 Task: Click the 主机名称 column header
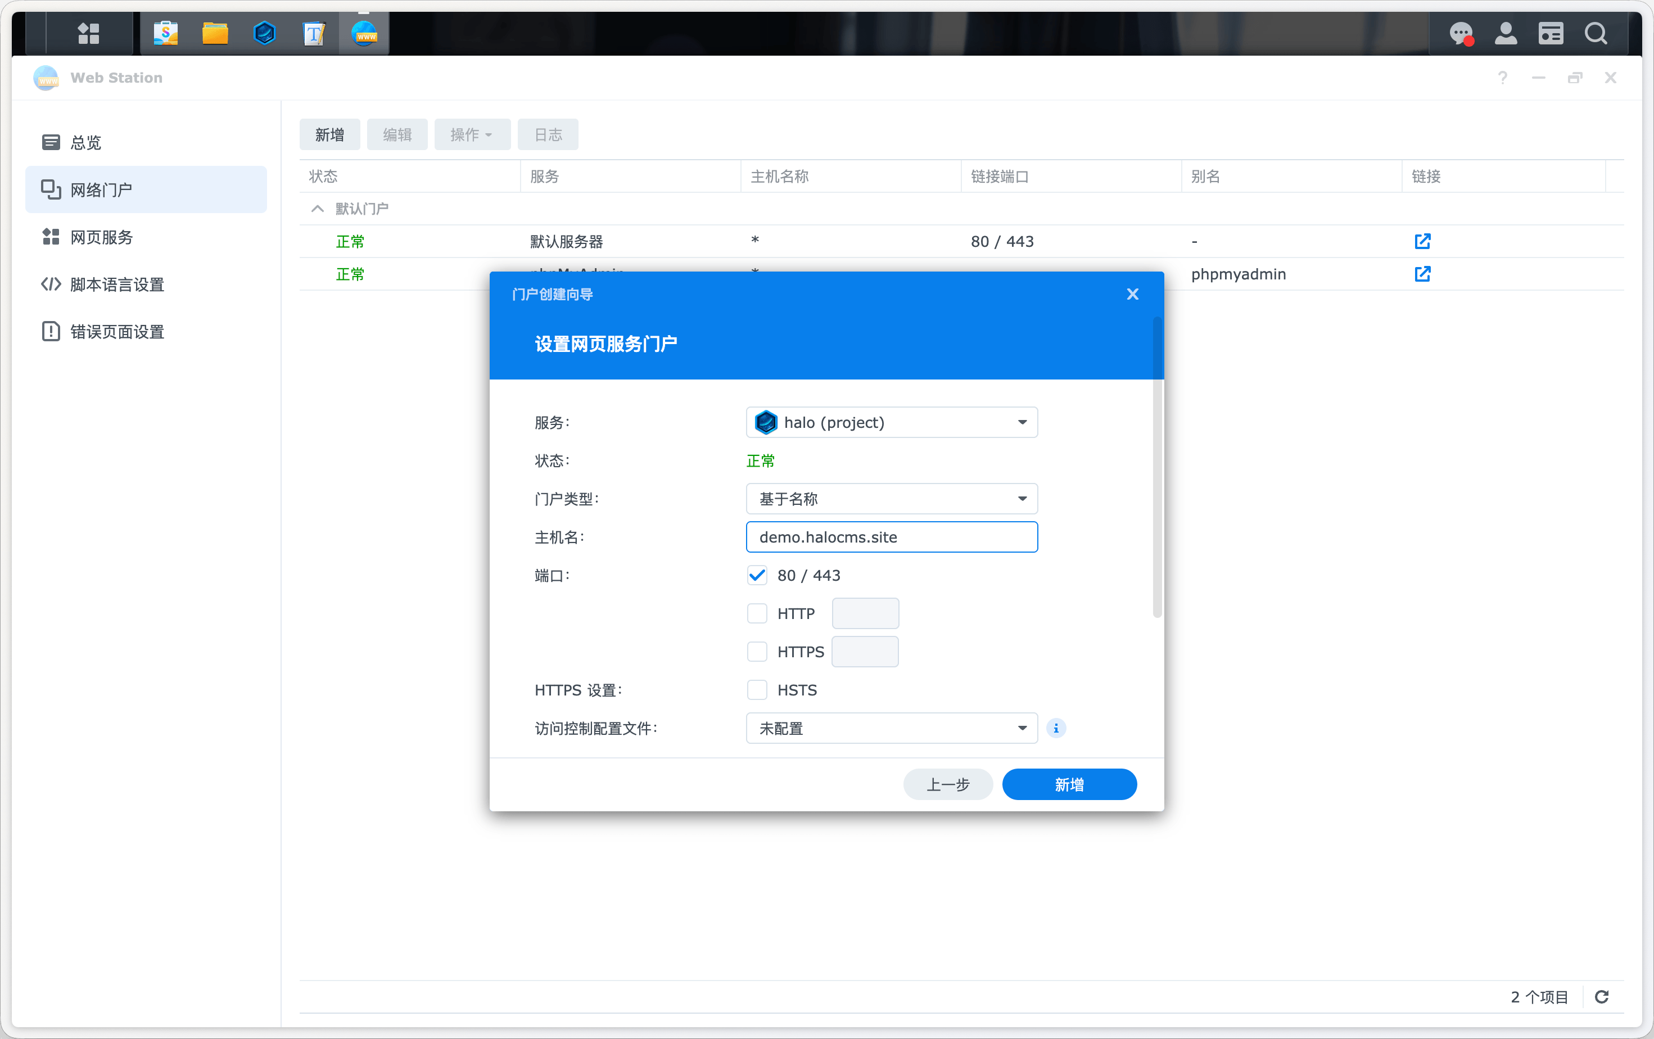[x=851, y=177]
